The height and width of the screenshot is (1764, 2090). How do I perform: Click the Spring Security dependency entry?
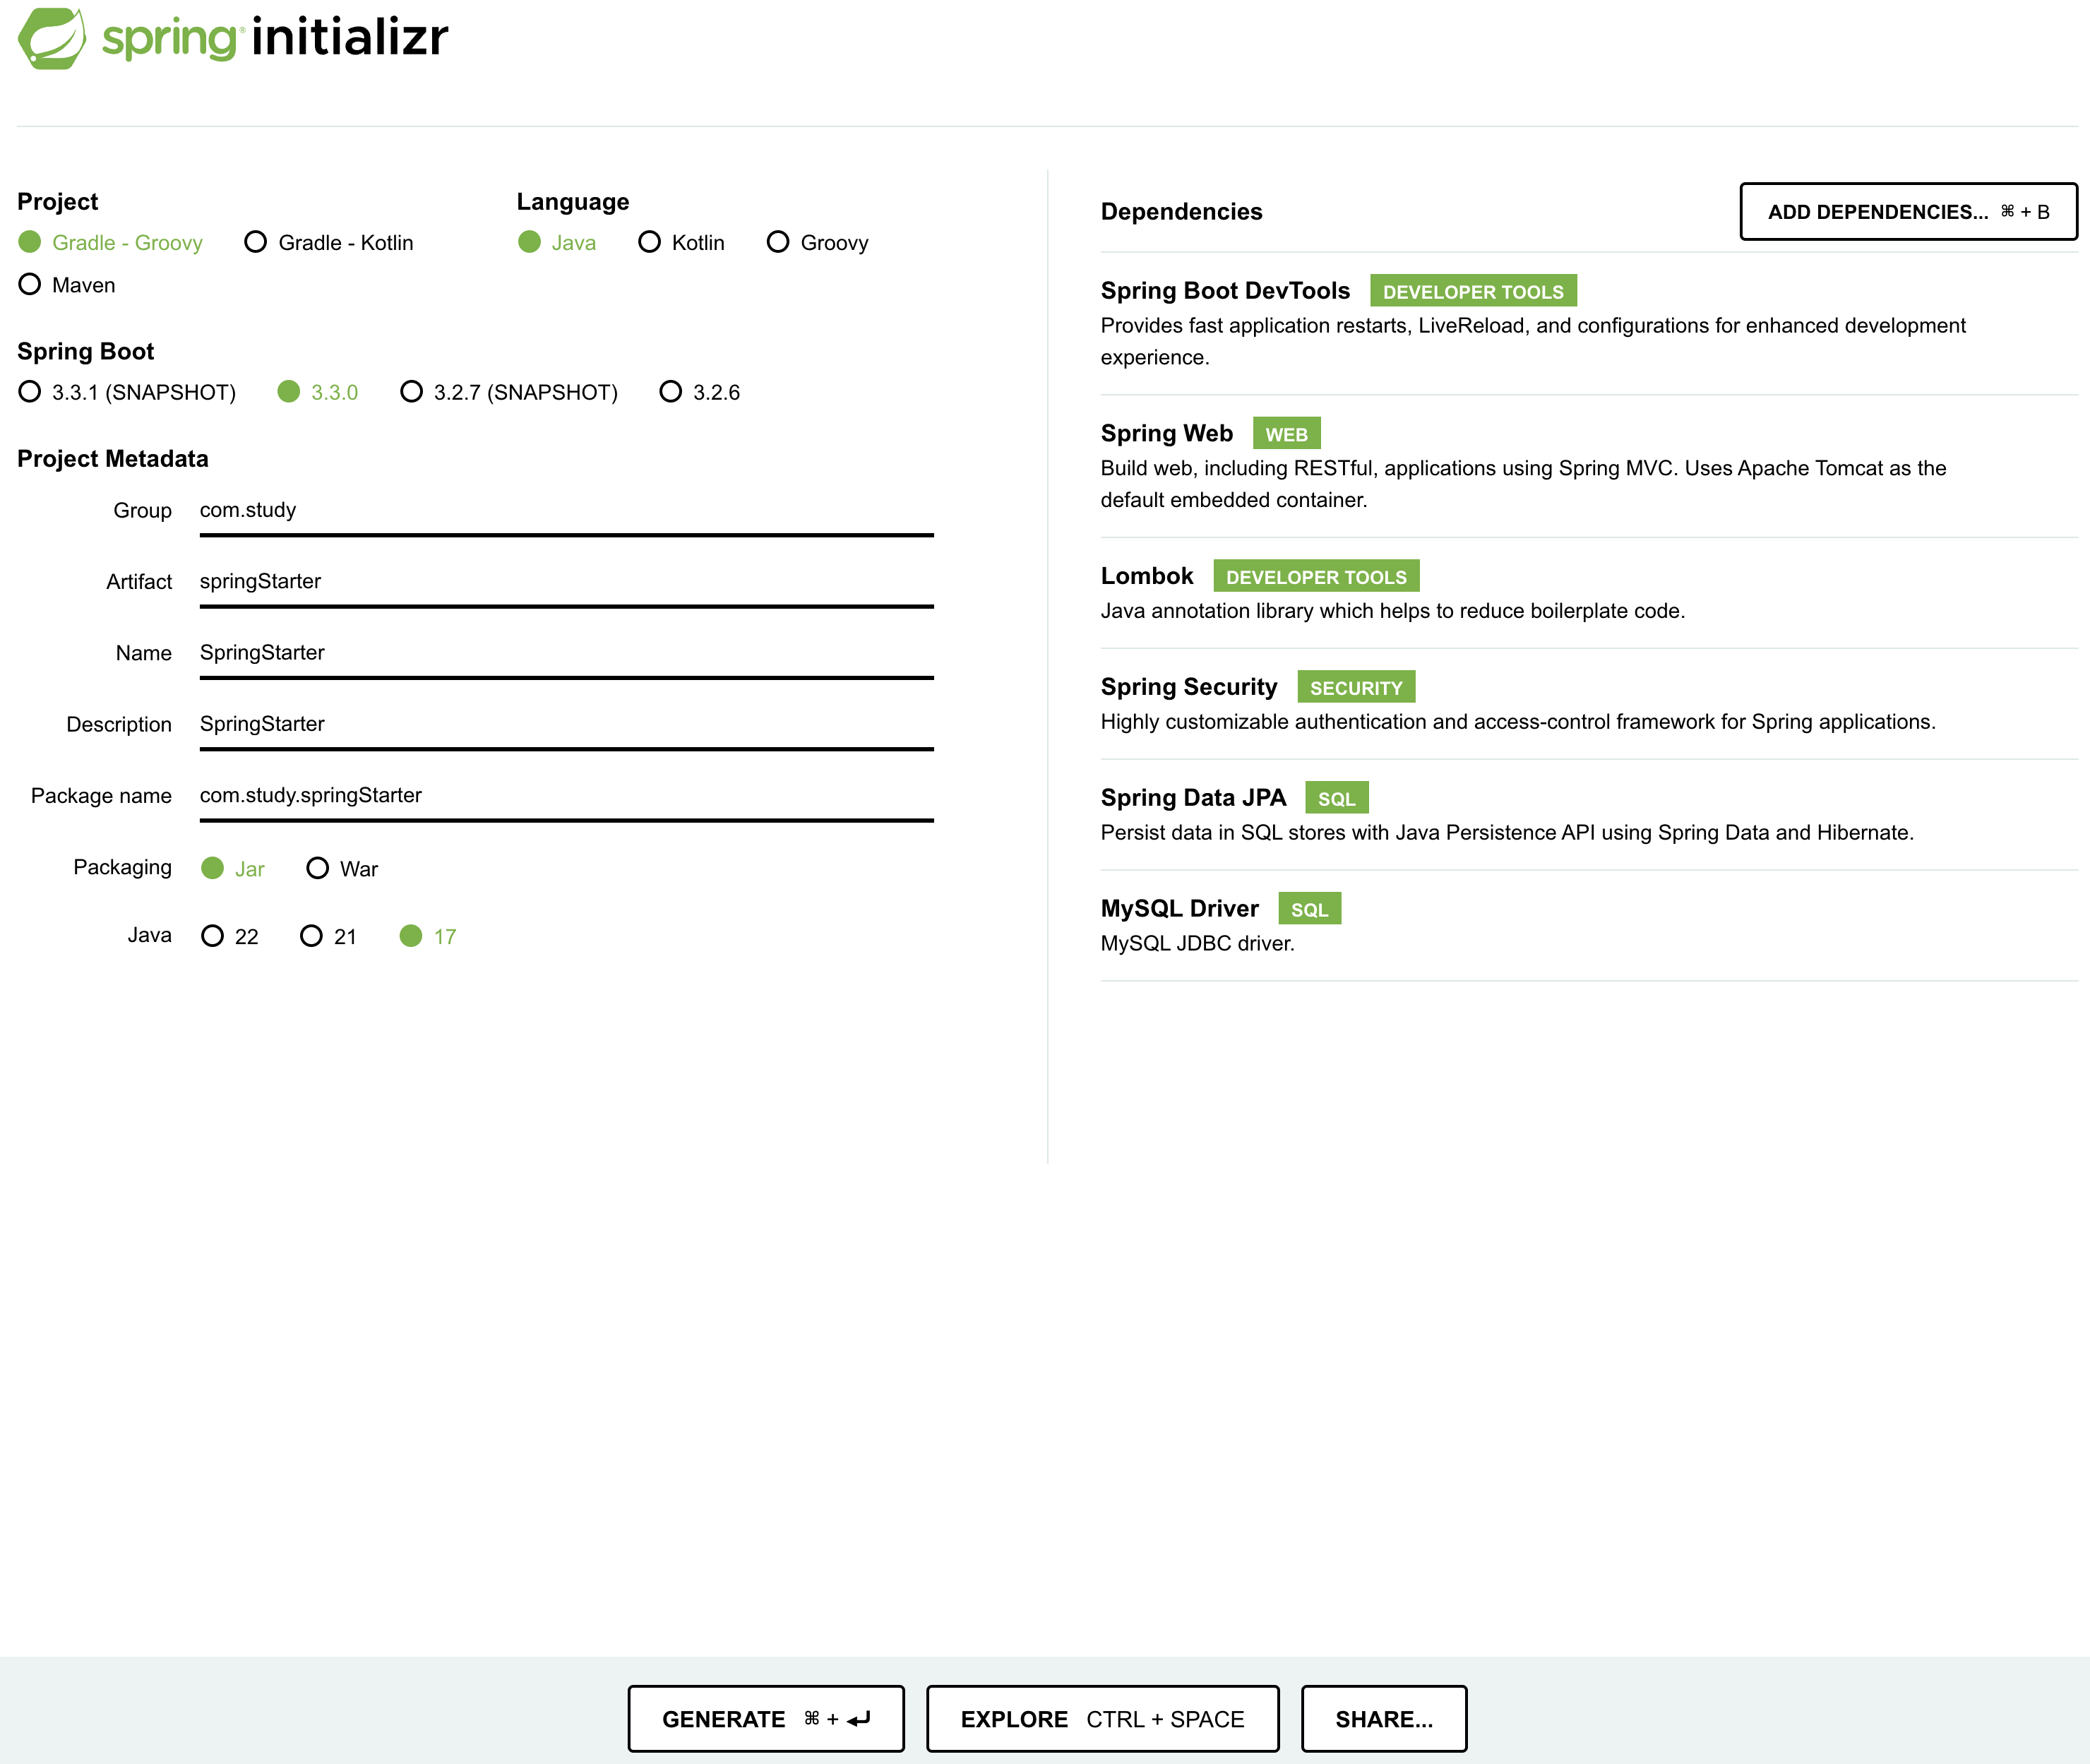pyautogui.click(x=1189, y=687)
